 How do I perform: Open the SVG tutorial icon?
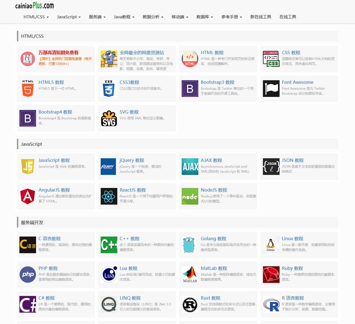(x=109, y=118)
